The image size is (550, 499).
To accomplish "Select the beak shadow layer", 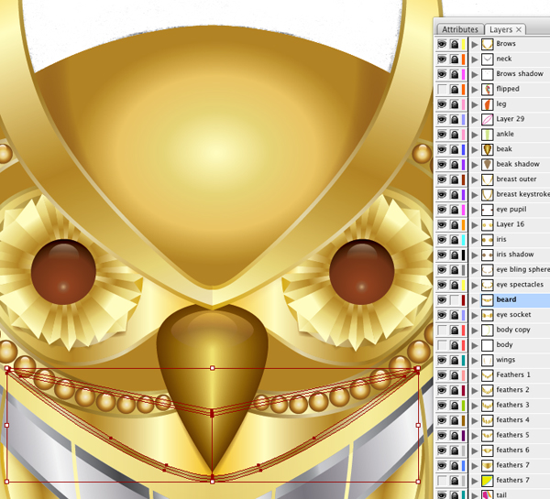I will pos(518,164).
